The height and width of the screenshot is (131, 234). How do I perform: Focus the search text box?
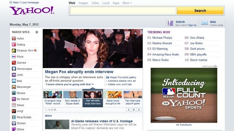[123, 11]
